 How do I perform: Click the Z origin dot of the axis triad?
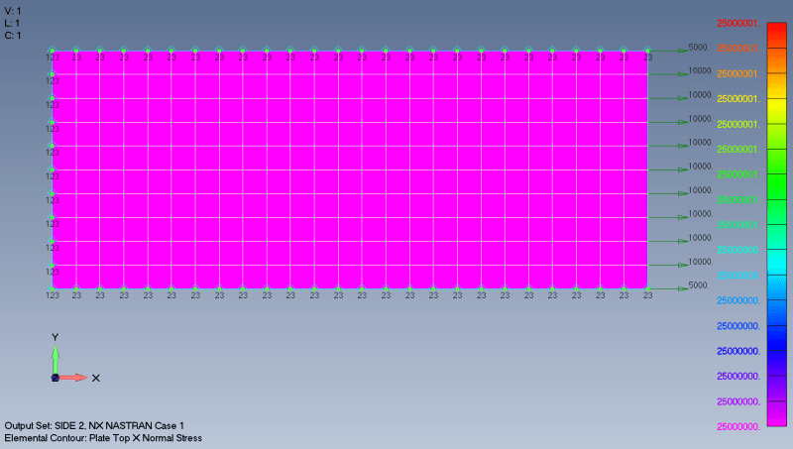pyautogui.click(x=56, y=378)
